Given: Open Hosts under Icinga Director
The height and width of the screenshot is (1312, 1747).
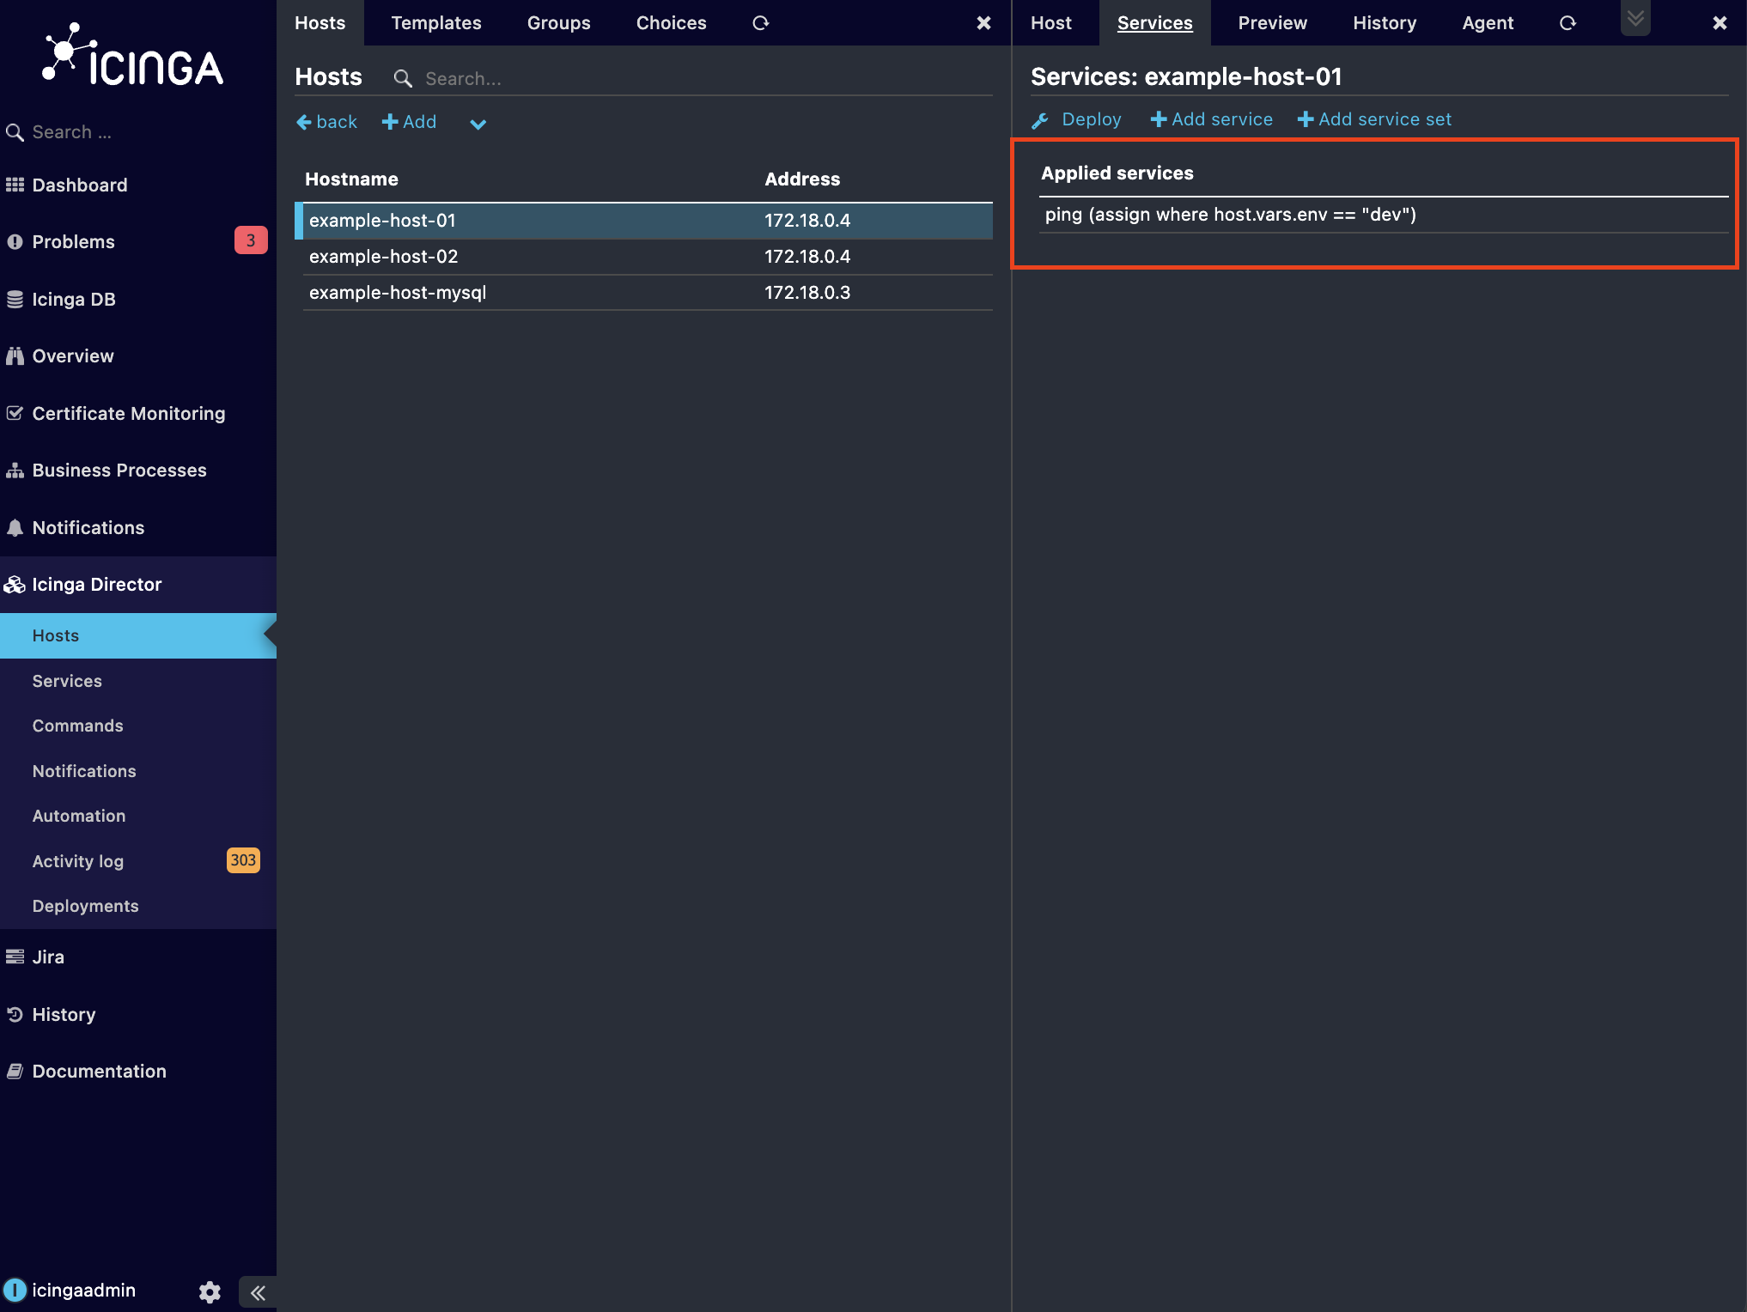Looking at the screenshot, I should coord(138,635).
